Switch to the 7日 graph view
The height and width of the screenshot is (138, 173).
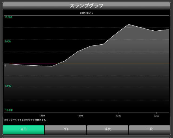point(65,130)
